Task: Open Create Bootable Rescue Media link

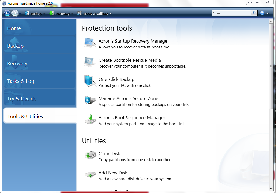Action: tap(130, 60)
